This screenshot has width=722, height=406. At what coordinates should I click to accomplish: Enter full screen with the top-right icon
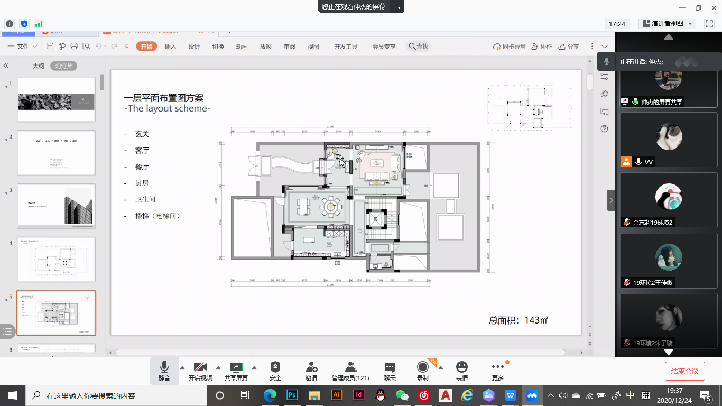[x=709, y=24]
